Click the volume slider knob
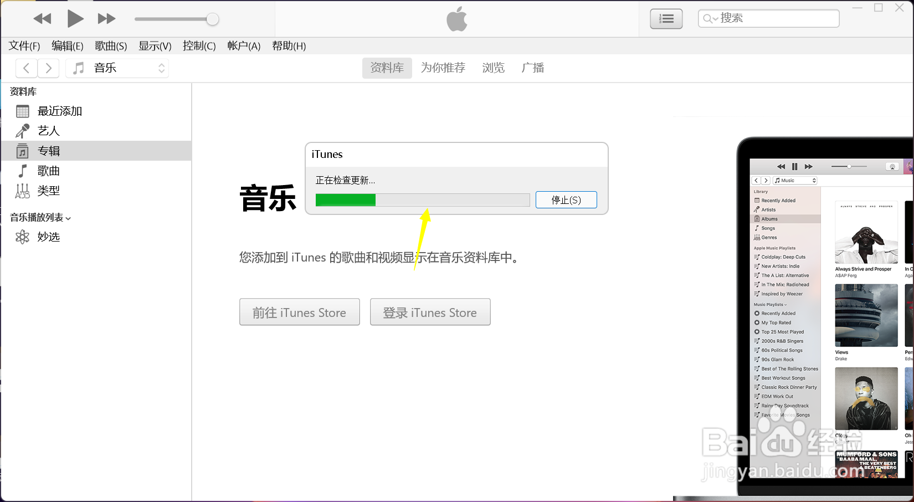914x502 pixels. [212, 19]
